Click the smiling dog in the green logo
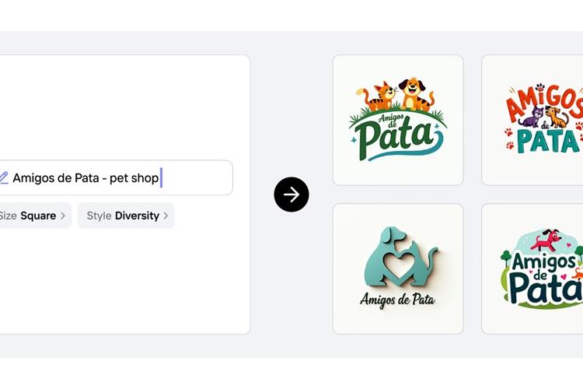 coord(414,94)
